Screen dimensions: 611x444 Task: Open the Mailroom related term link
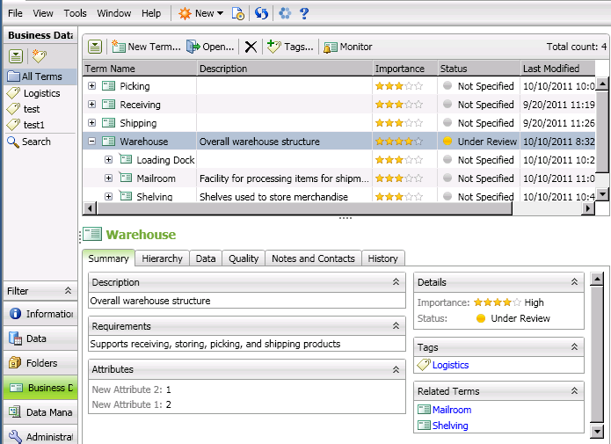pos(451,410)
